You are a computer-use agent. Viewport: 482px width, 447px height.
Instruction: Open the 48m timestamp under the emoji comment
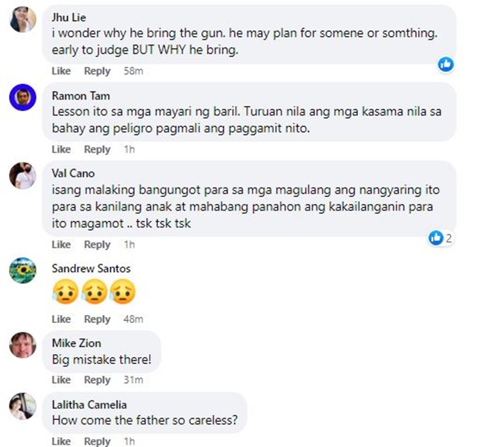133,319
